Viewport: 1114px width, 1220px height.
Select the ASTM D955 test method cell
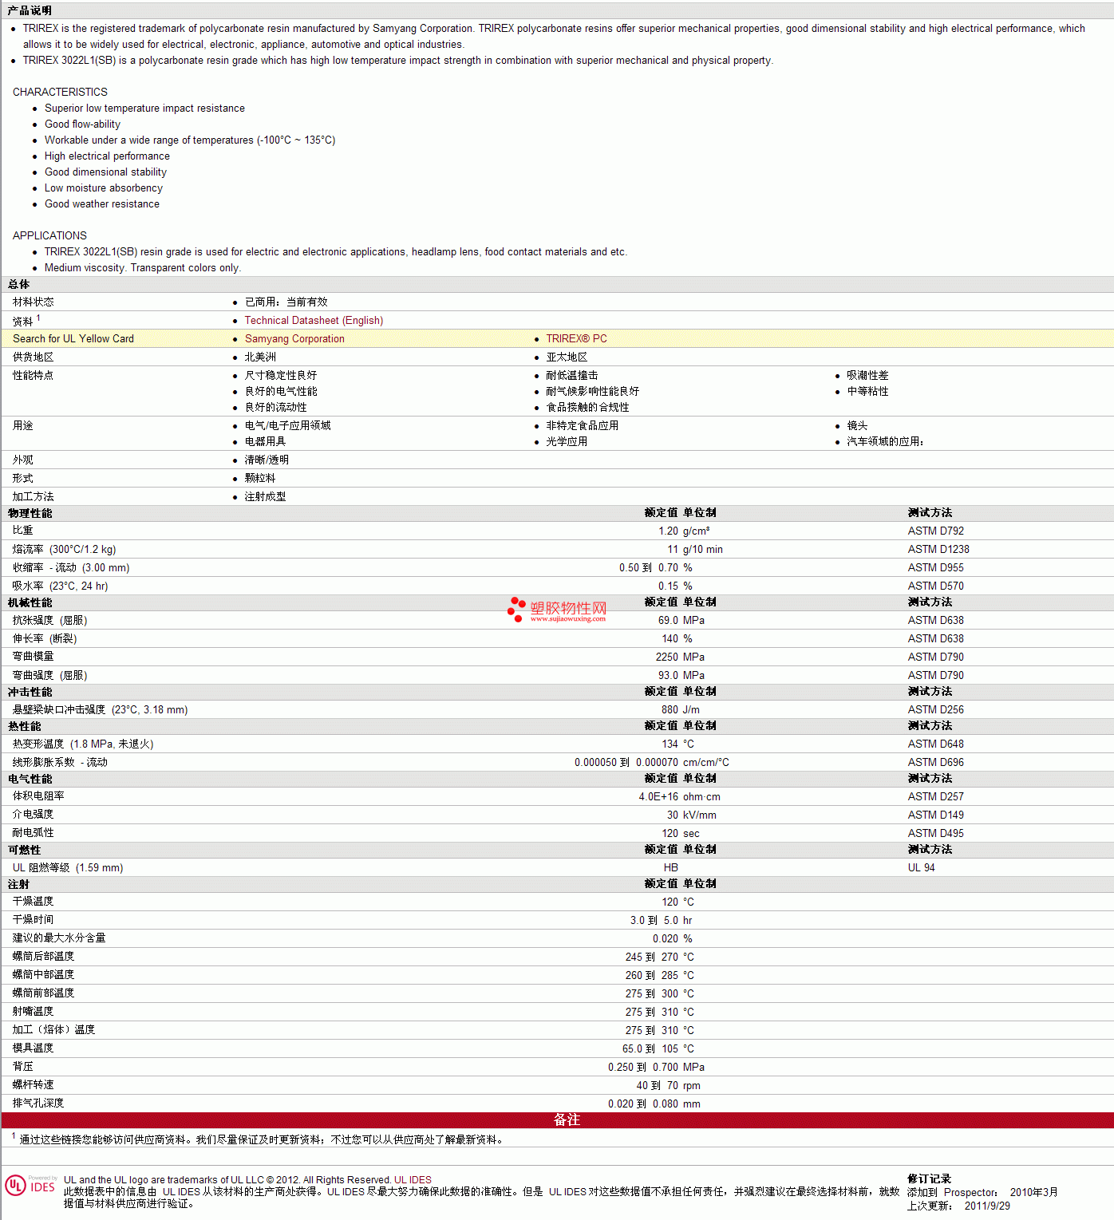pos(935,567)
